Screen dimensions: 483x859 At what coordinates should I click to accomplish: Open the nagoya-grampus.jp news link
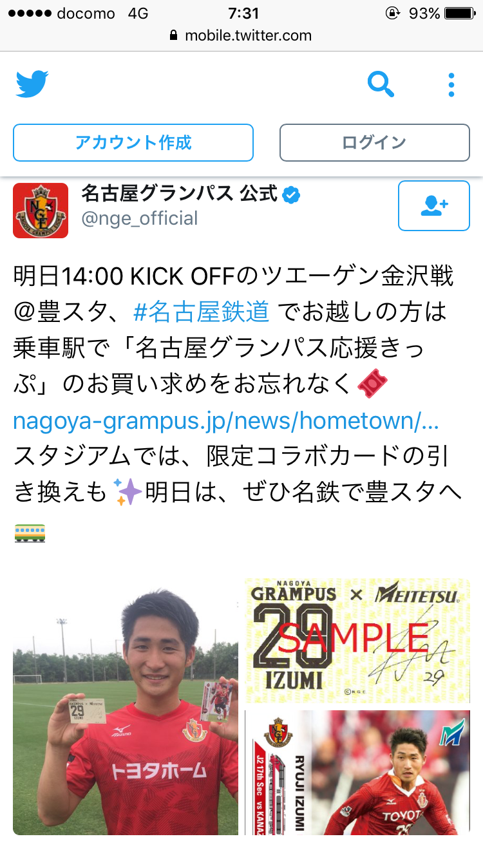(x=226, y=420)
